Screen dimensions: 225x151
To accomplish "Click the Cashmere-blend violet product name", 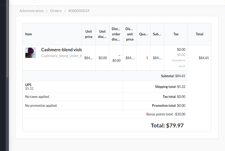I will (x=61, y=50).
